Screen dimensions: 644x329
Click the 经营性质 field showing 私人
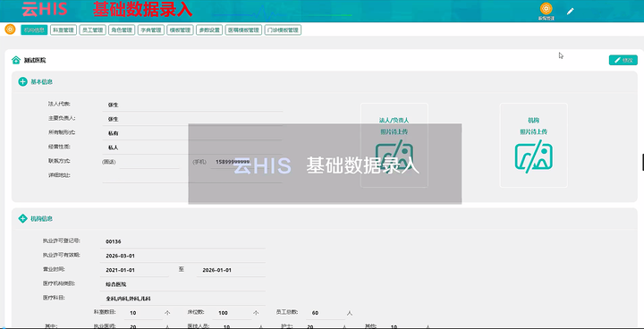[192, 147]
